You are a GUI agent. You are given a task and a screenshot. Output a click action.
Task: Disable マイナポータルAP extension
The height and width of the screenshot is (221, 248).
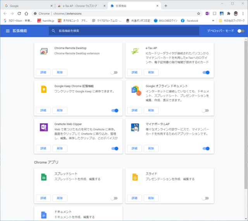206,149
